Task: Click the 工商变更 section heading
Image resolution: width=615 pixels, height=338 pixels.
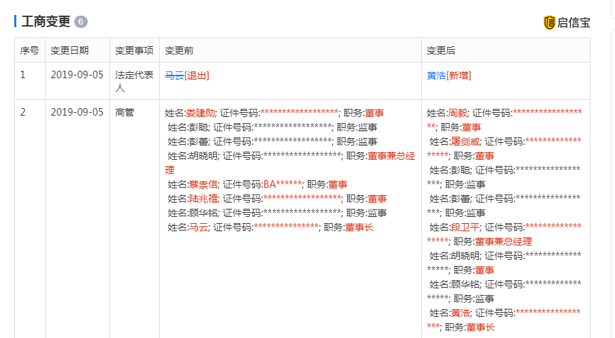Action: click(46, 22)
